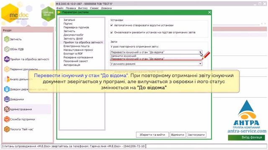Click the Застосувати button

(x=196, y=135)
